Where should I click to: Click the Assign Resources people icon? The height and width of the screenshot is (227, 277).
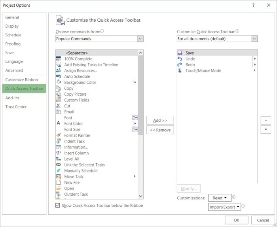pyautogui.click(x=58, y=70)
